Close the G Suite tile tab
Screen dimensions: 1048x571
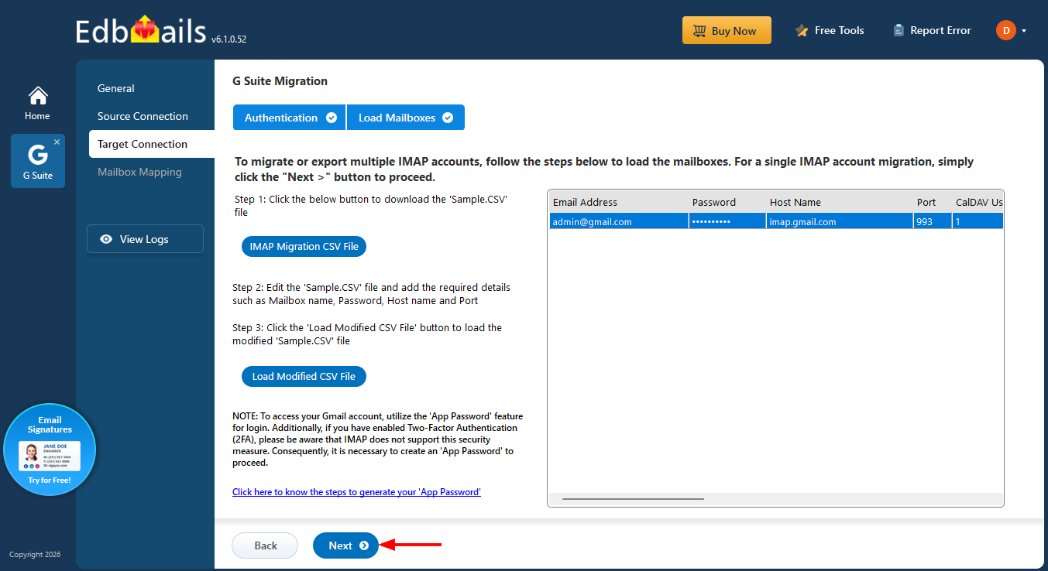pyautogui.click(x=57, y=142)
